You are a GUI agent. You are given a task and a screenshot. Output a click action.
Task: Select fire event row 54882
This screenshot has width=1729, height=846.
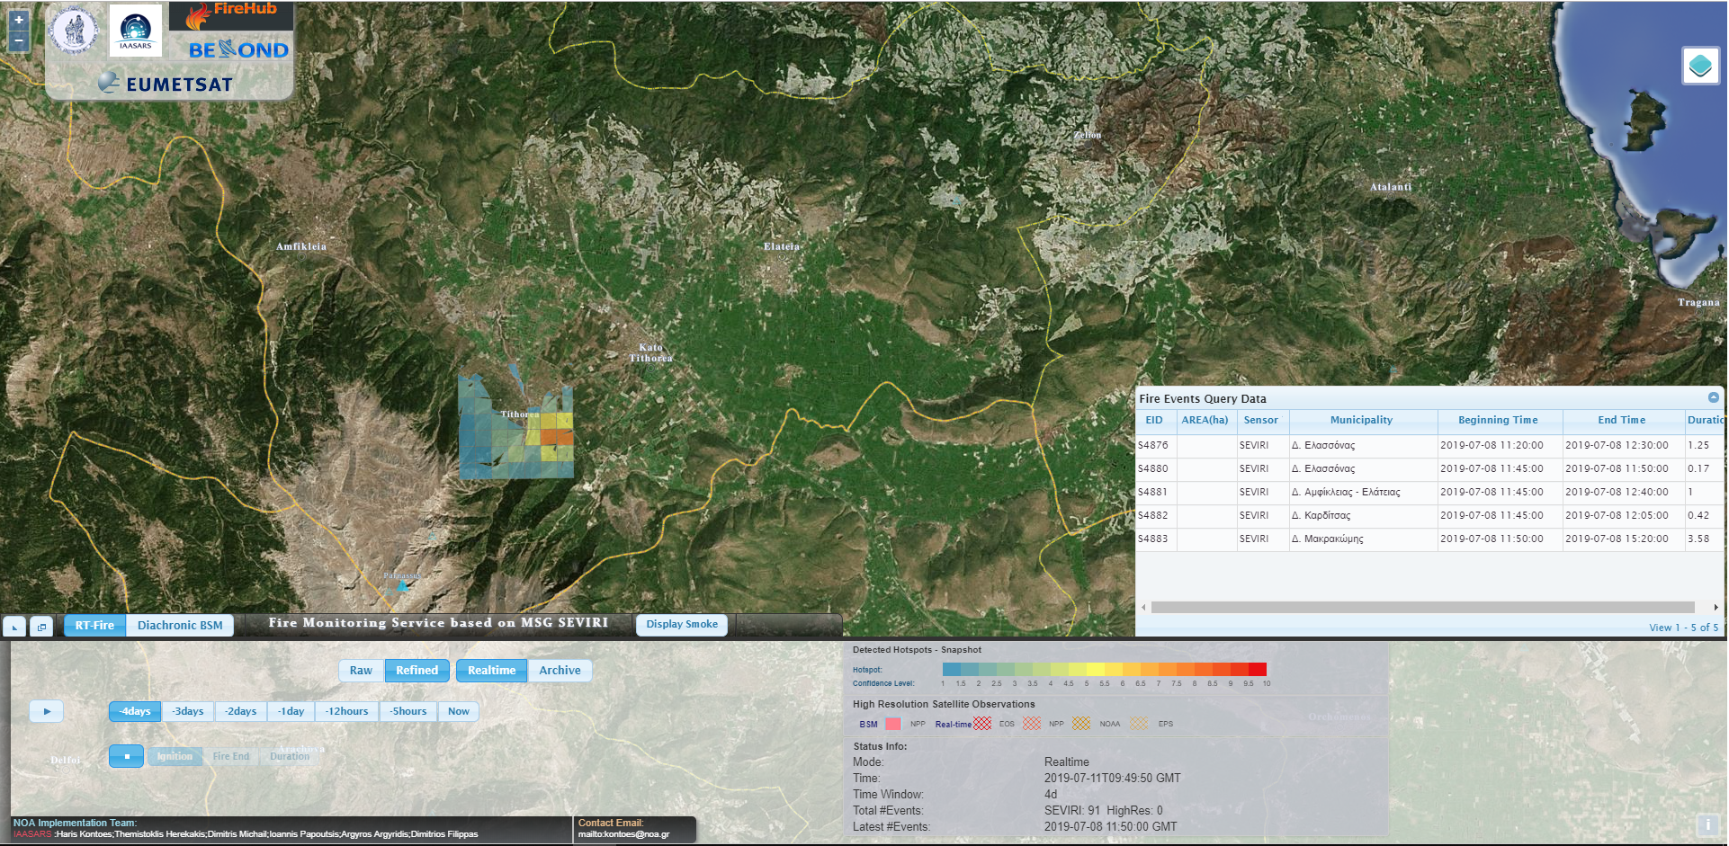1430,516
